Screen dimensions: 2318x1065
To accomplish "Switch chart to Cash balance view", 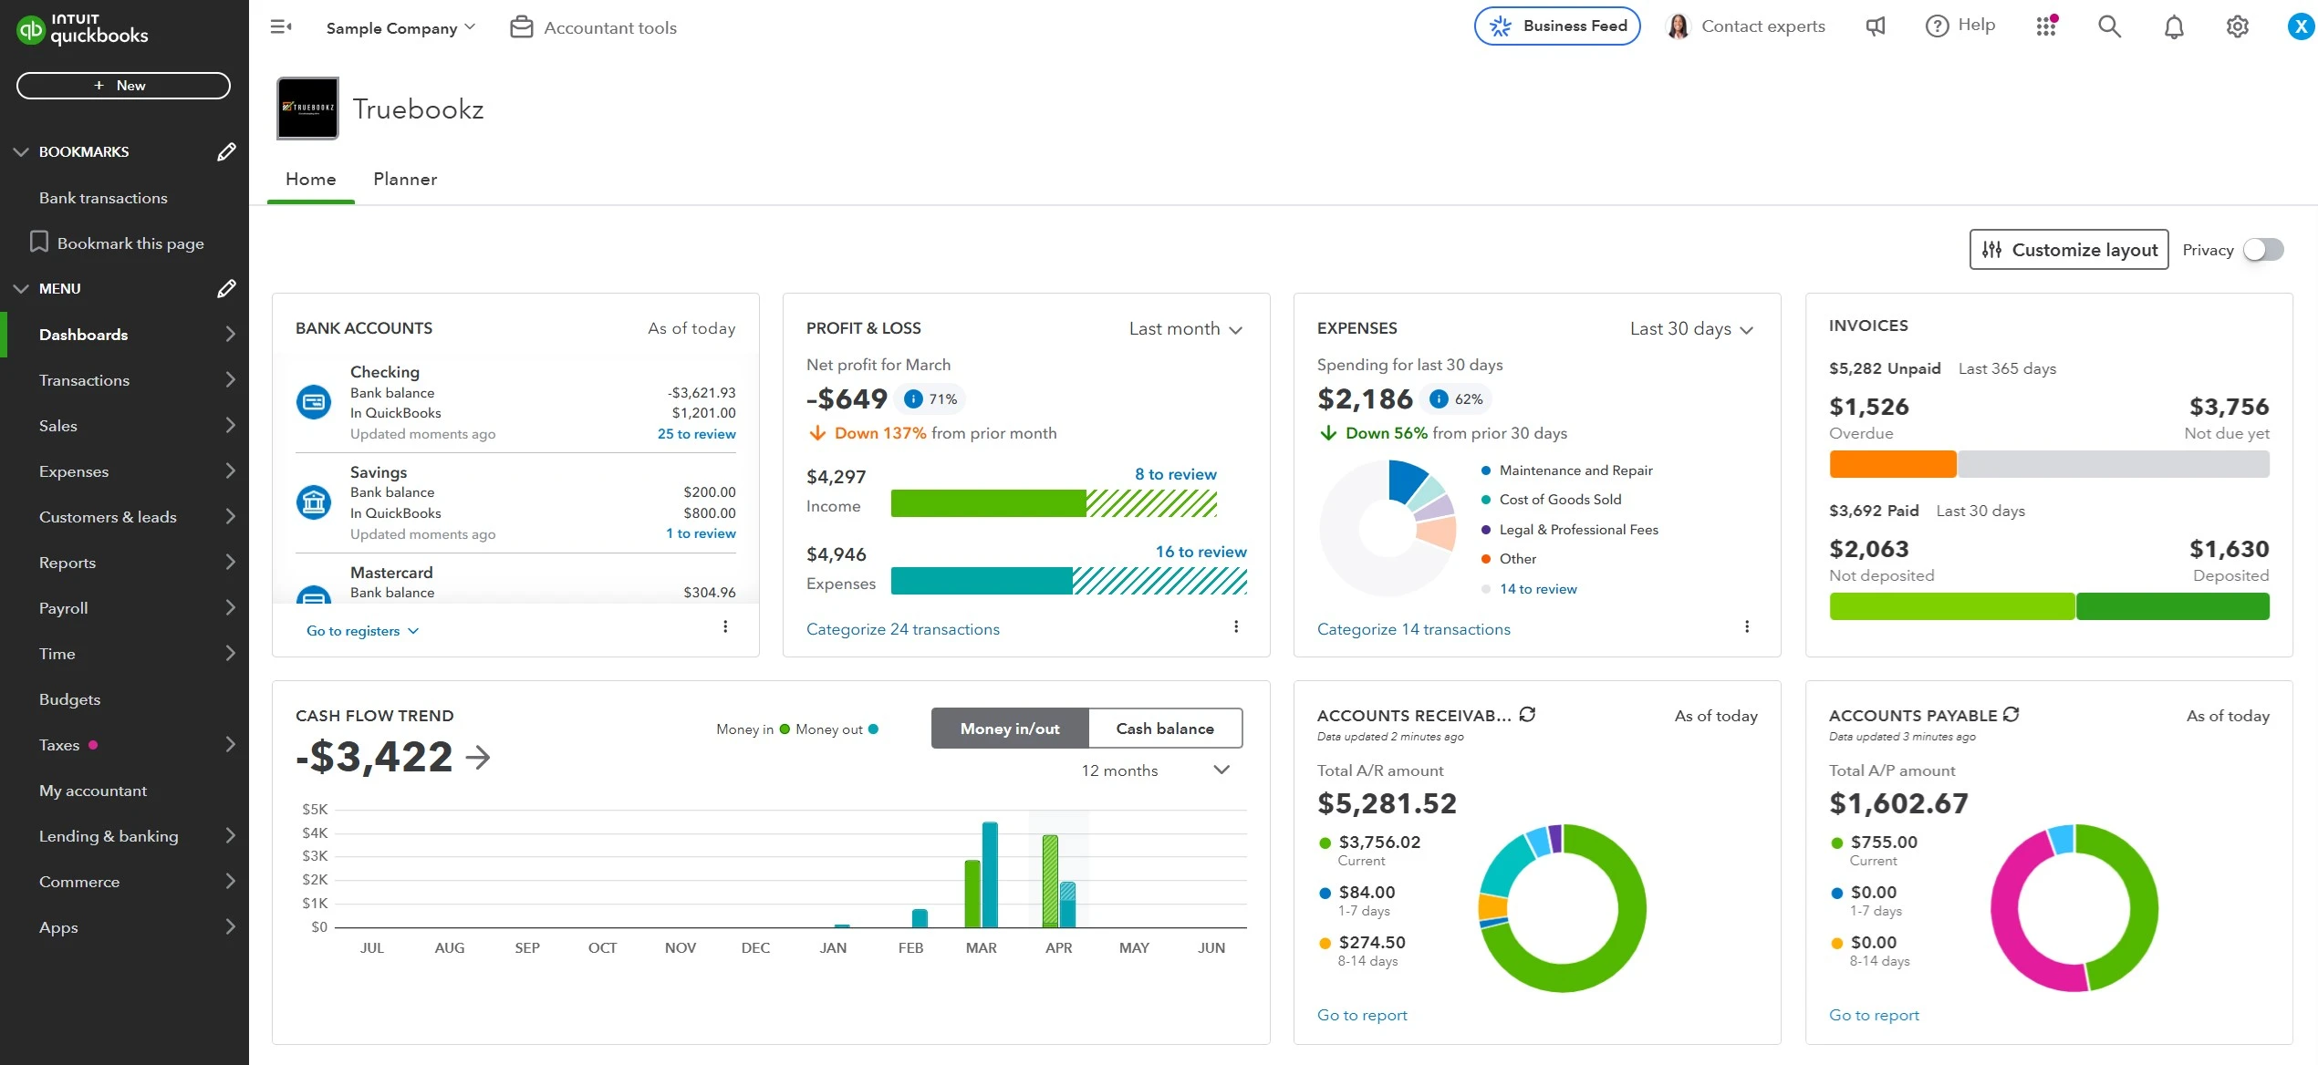I will [1165, 729].
